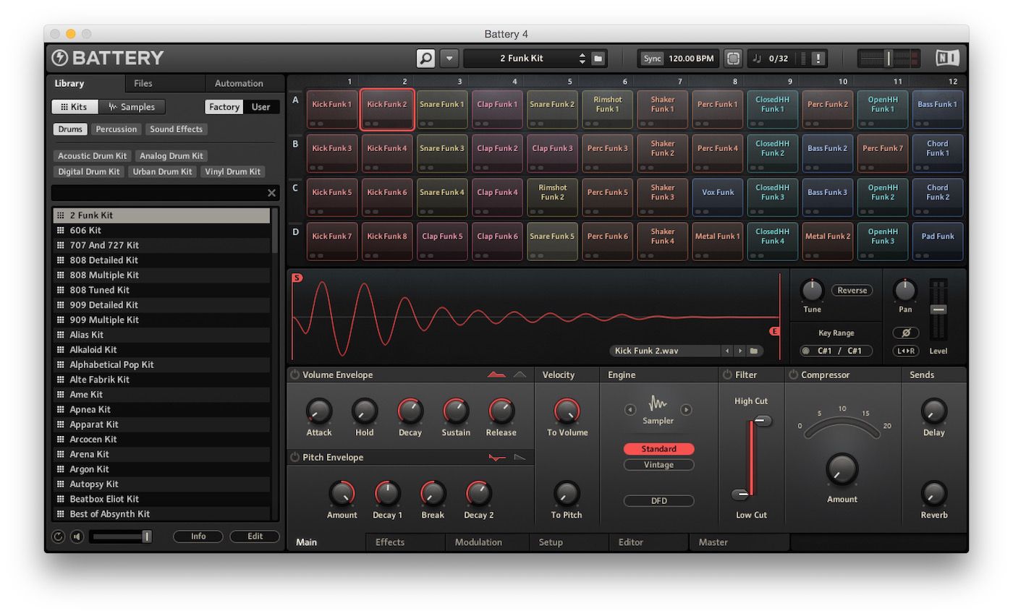Image resolution: width=1013 pixels, height=616 pixels.
Task: Click the 120.00 BPM tempo field
Action: click(690, 59)
